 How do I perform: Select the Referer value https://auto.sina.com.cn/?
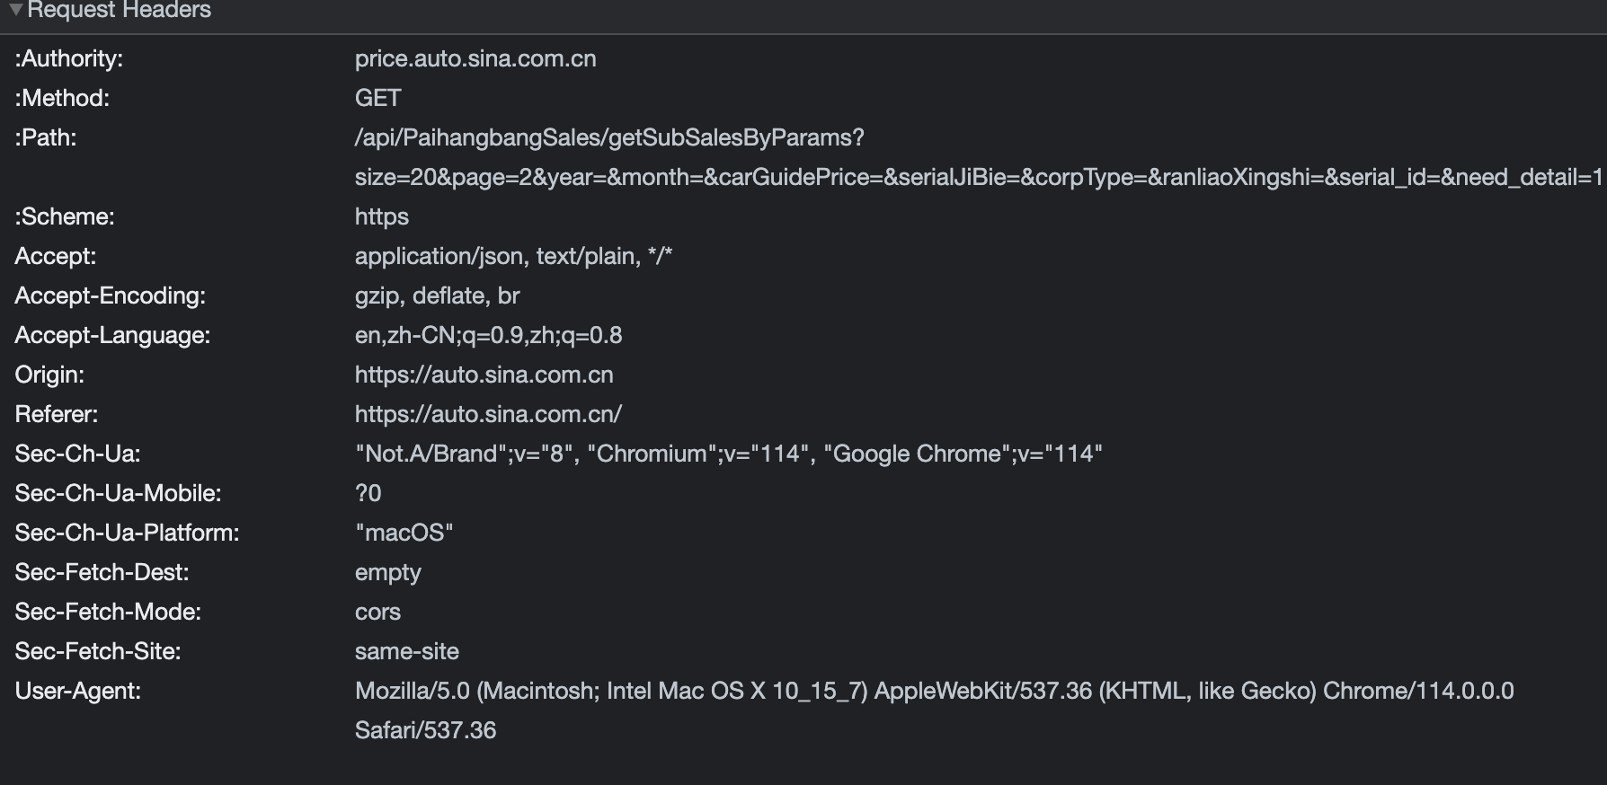pyautogui.click(x=489, y=414)
